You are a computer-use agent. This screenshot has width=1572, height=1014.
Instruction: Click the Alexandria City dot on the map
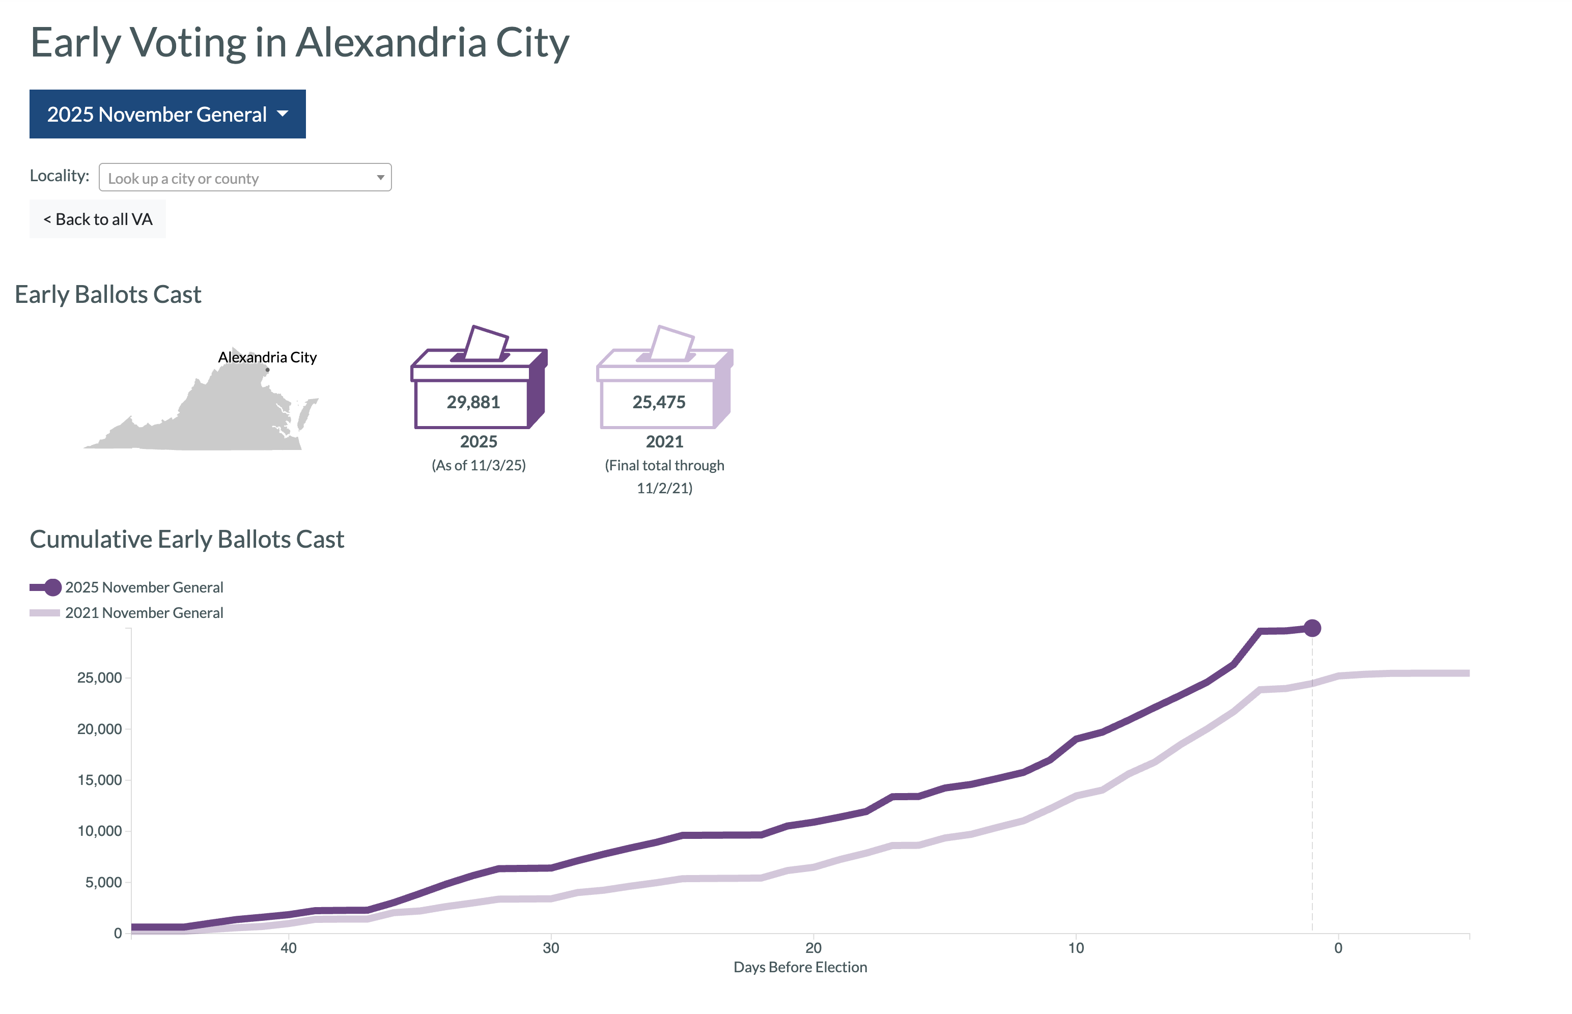pos(267,370)
